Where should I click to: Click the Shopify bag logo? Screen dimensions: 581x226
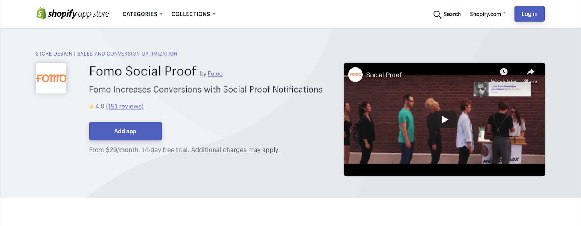click(x=41, y=13)
